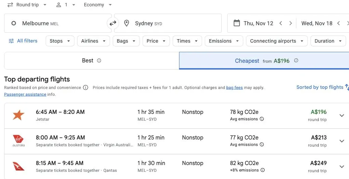Go to previous departure date from Nov 12
Viewport: 349px width, 179px height.
pos(281,23)
